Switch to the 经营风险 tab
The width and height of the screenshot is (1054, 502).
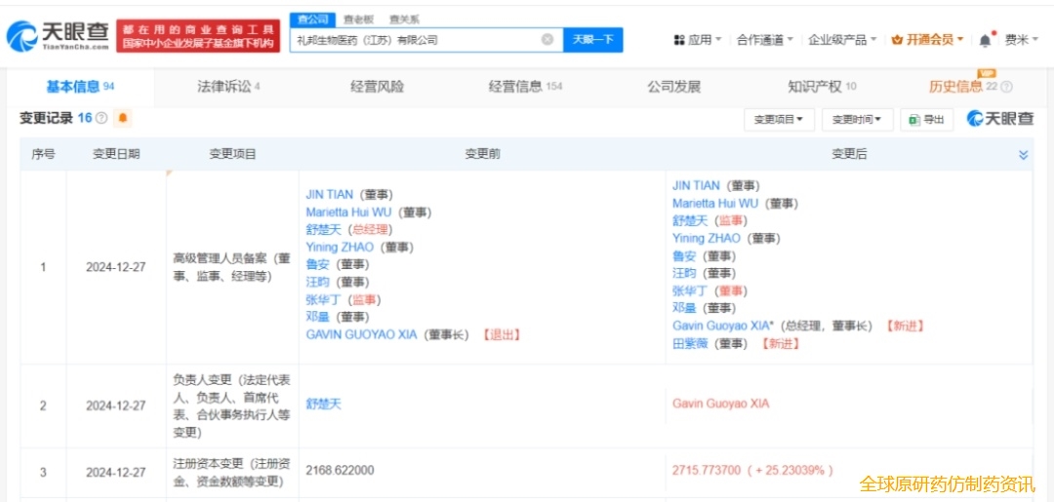point(377,87)
